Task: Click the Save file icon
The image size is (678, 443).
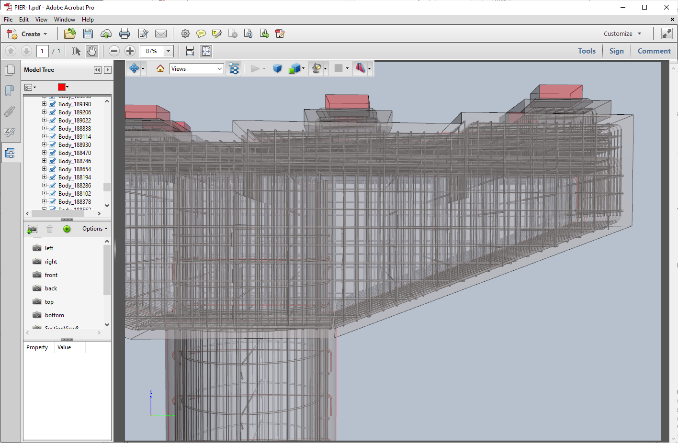Action: coord(88,33)
